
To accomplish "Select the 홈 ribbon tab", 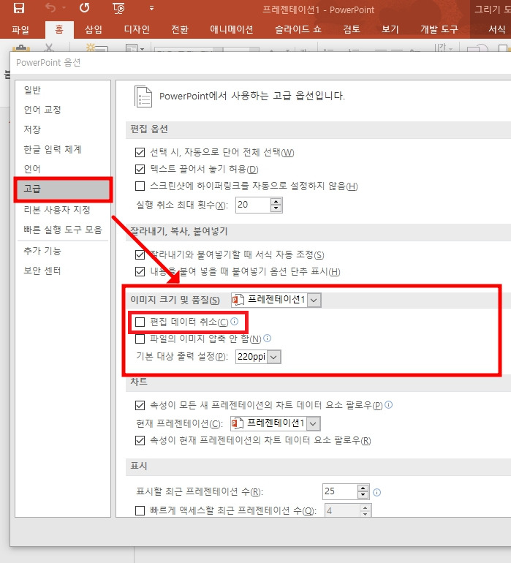I will click(59, 29).
